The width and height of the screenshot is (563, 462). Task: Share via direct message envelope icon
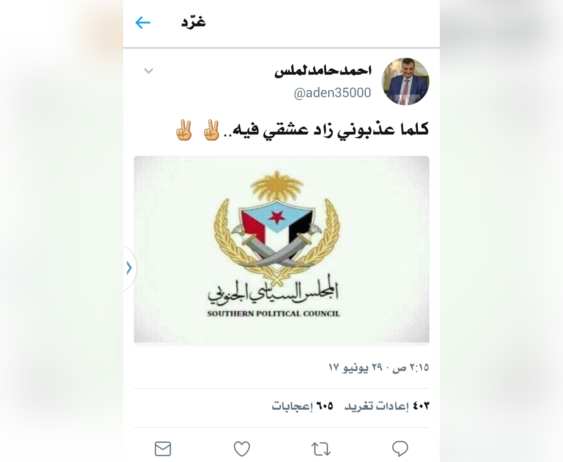coord(163,449)
